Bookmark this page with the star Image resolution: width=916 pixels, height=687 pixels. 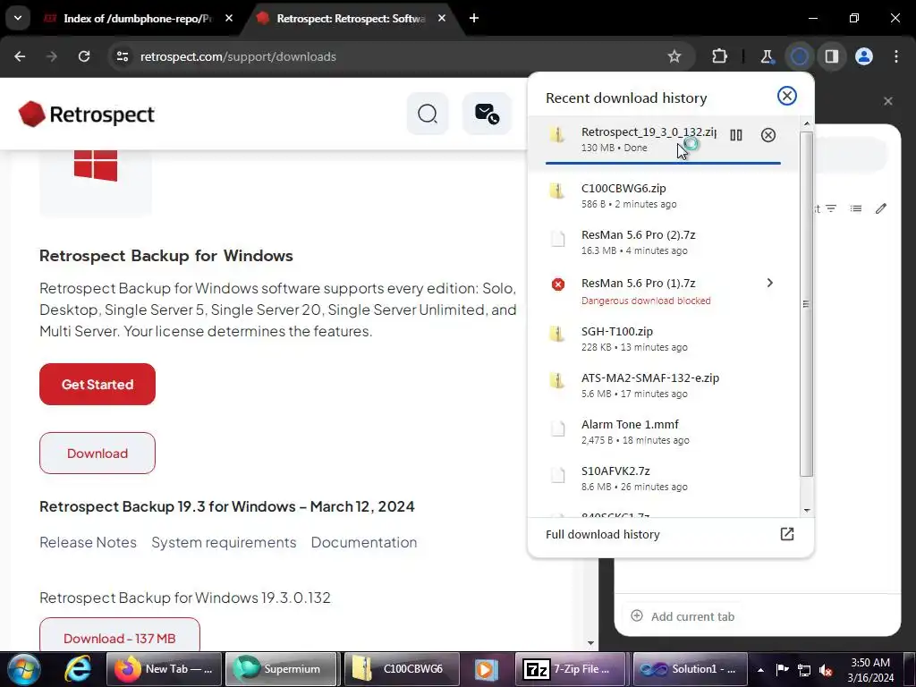pyautogui.click(x=674, y=56)
